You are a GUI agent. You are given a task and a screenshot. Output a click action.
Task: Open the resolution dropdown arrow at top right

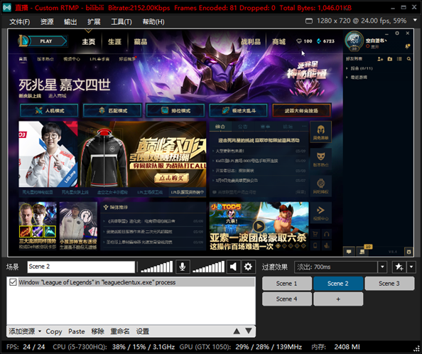[x=415, y=21]
